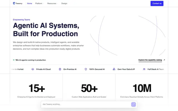Image resolution: width=178 pixels, height=111 pixels.
Task: Open the Platform menu
Action: click(39, 4)
